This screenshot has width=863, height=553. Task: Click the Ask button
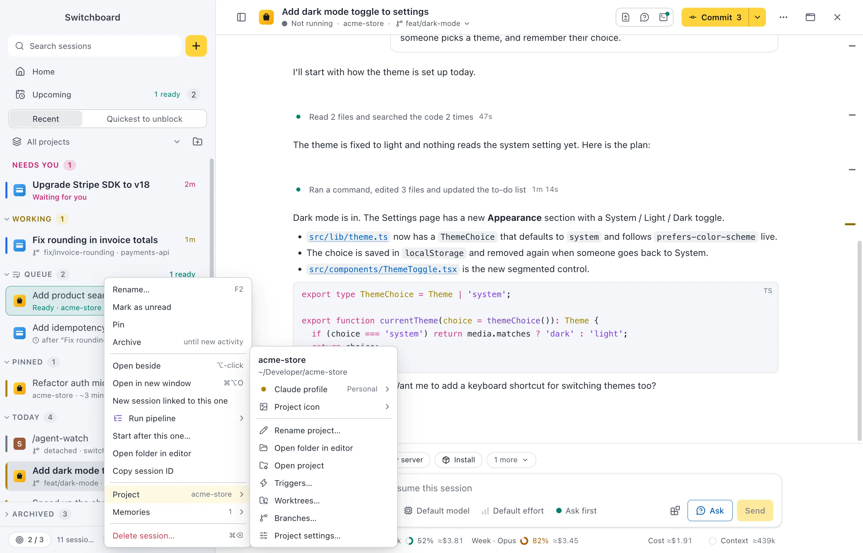(x=710, y=511)
